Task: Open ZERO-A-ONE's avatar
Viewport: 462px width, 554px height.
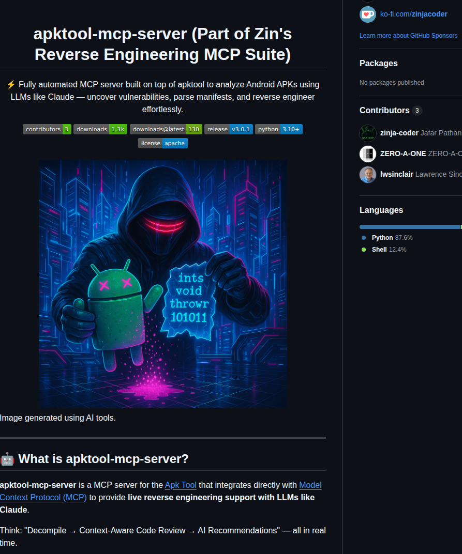Action: [x=368, y=154]
